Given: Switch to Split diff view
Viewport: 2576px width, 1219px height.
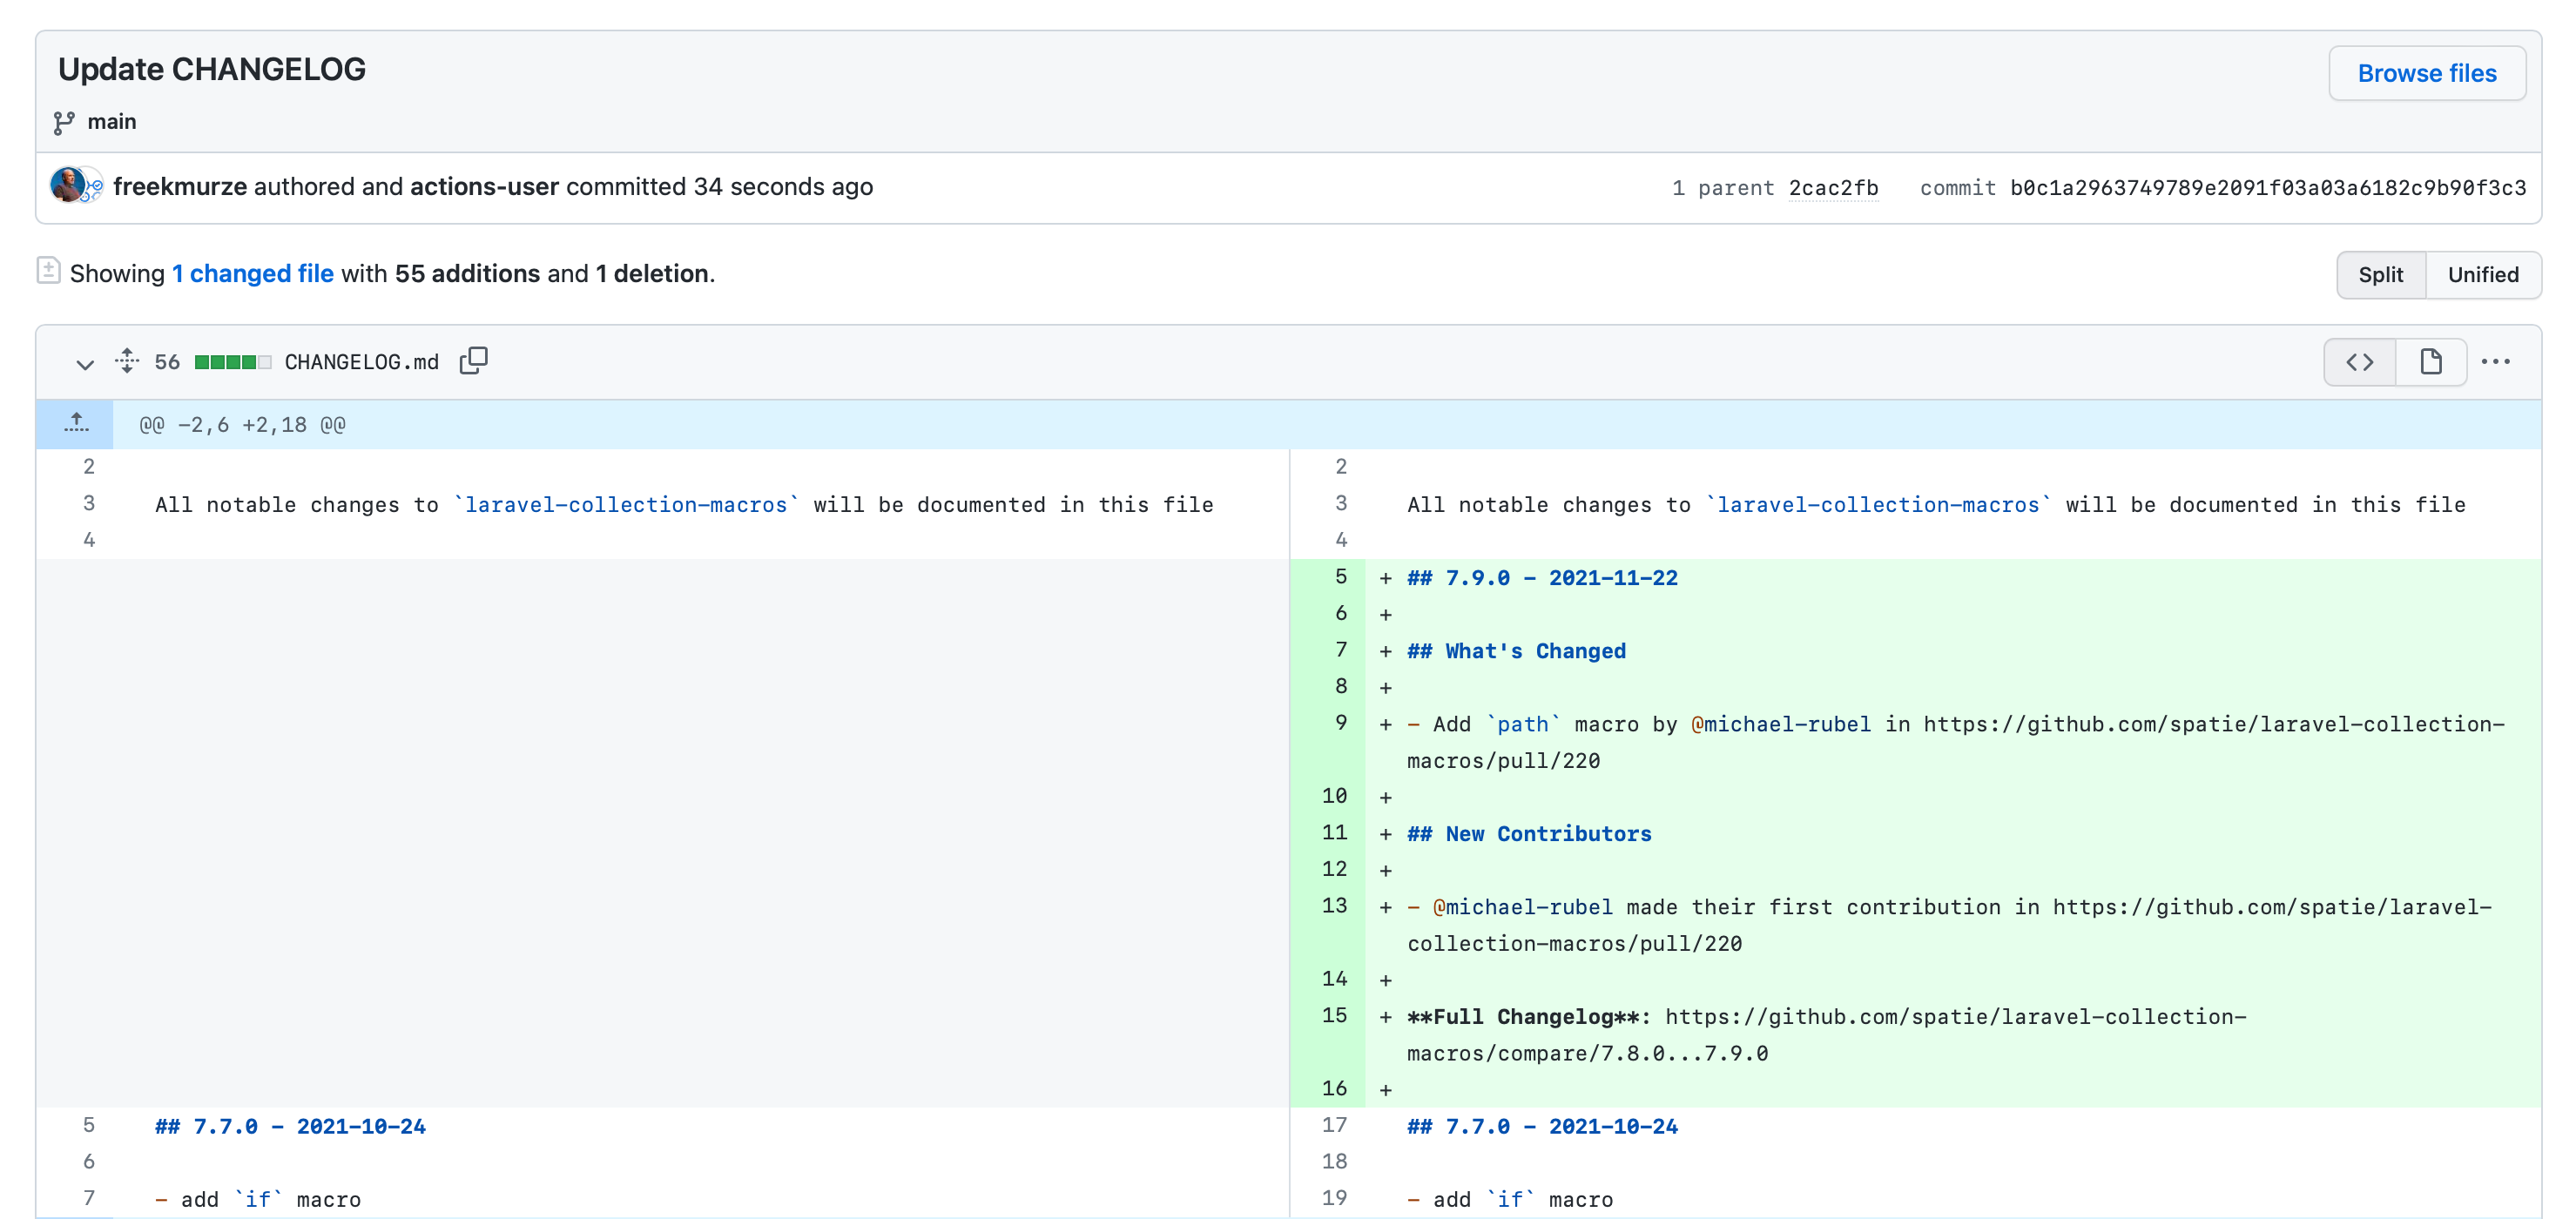Looking at the screenshot, I should tap(2380, 275).
